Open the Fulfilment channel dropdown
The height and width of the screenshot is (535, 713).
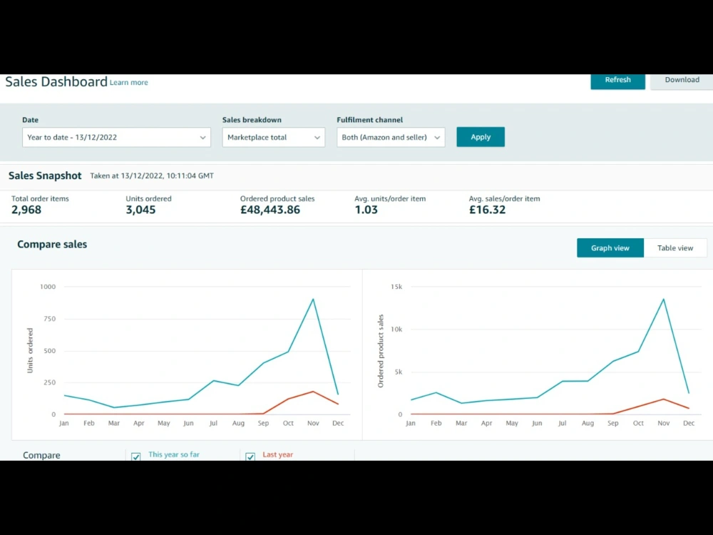(391, 138)
